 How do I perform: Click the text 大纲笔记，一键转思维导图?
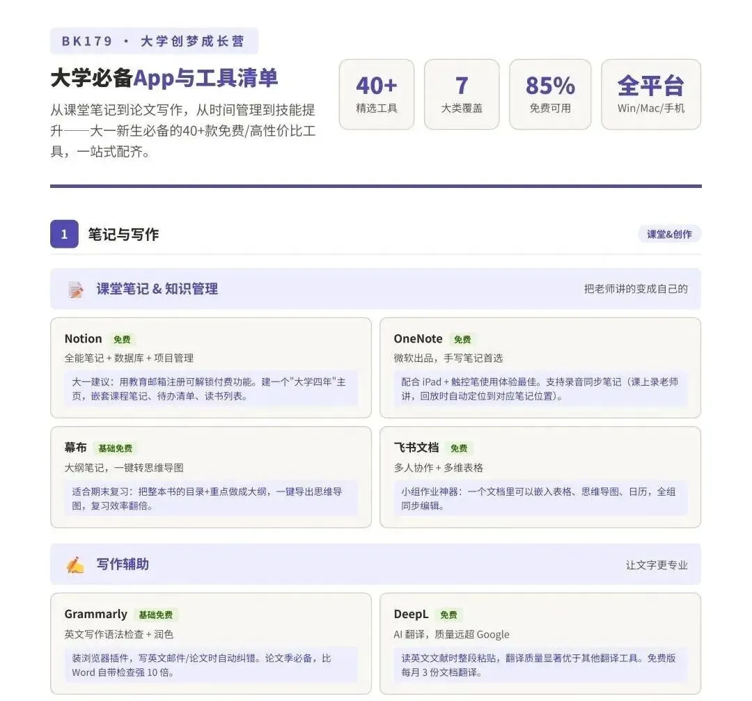124,468
